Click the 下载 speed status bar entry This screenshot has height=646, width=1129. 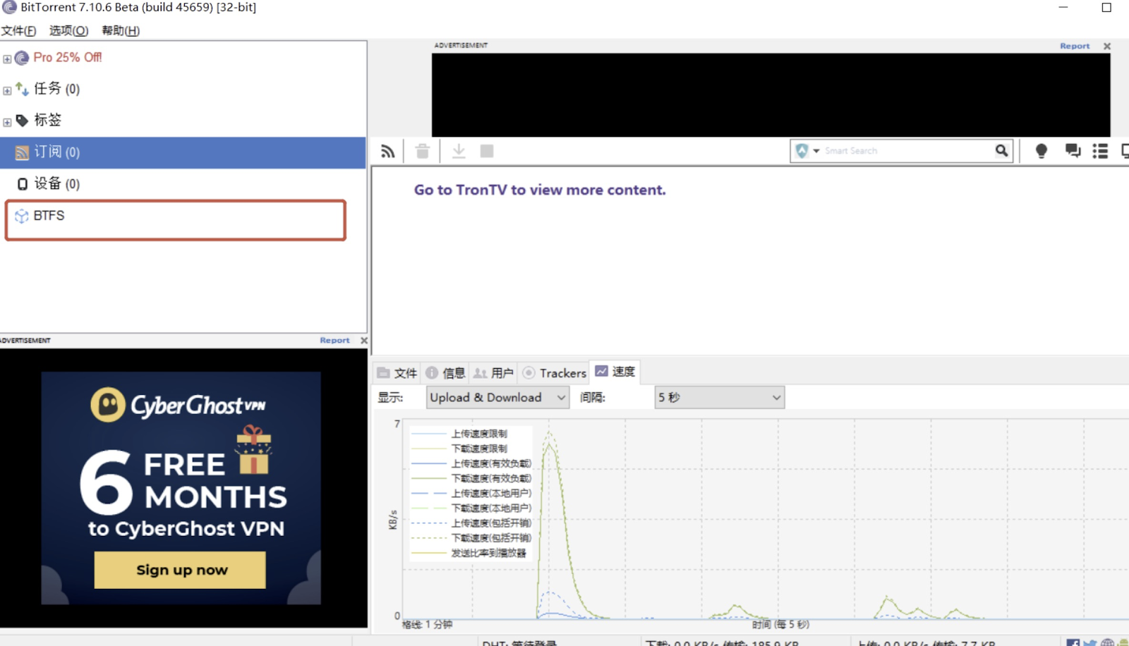pyautogui.click(x=722, y=642)
